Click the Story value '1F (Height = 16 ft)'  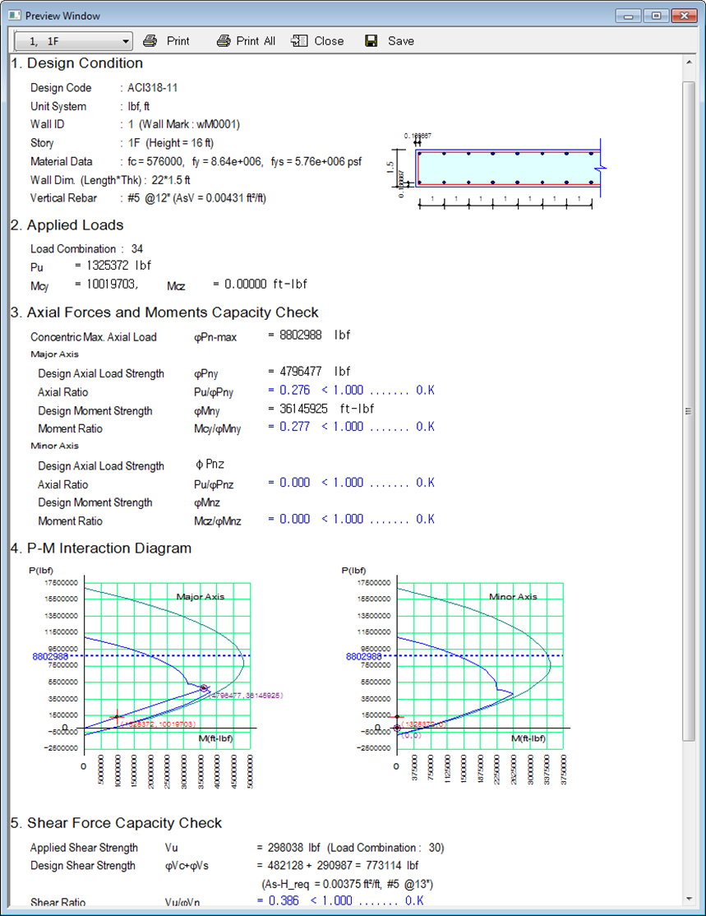click(x=170, y=143)
